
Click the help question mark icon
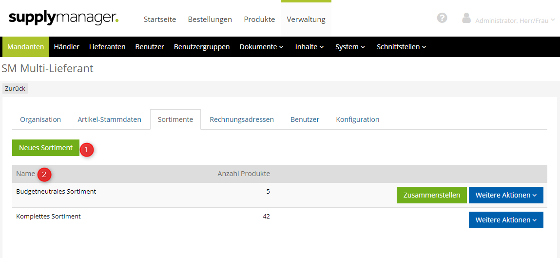442,18
